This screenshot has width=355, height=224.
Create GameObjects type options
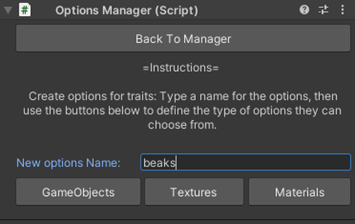[78, 192]
